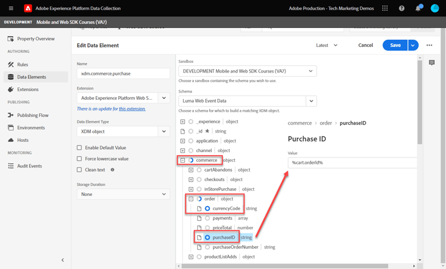Open the help question mark icon
The image size is (446, 269).
[x=401, y=8]
